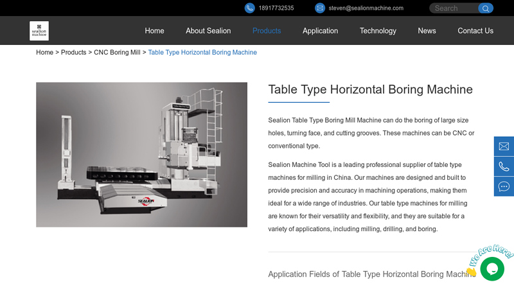Image resolution: width=514 pixels, height=289 pixels.
Task: Open the News menu
Action: click(x=427, y=31)
